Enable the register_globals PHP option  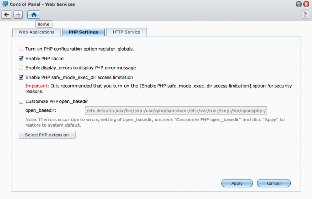tap(21, 49)
